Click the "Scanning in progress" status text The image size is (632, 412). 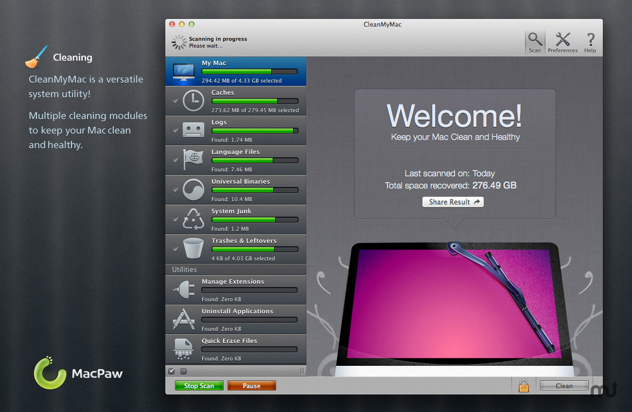click(x=218, y=39)
